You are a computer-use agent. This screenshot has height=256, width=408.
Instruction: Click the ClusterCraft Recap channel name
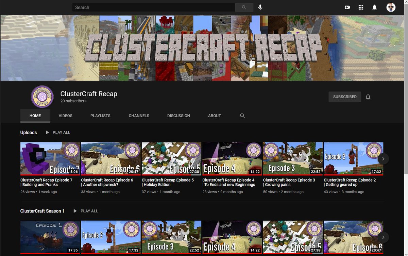click(x=89, y=94)
